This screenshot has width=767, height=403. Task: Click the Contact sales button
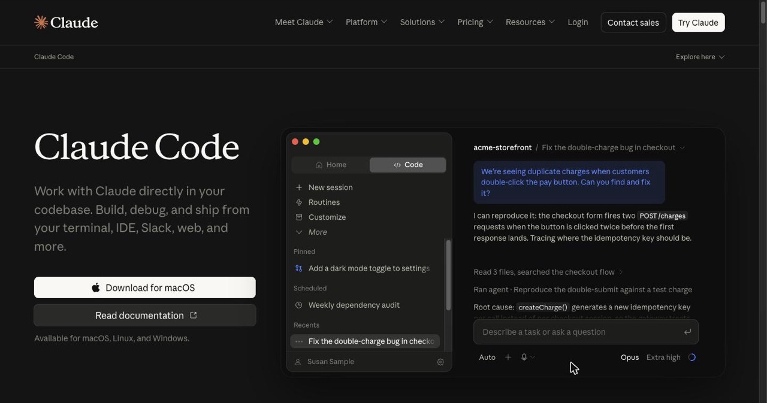click(x=633, y=22)
